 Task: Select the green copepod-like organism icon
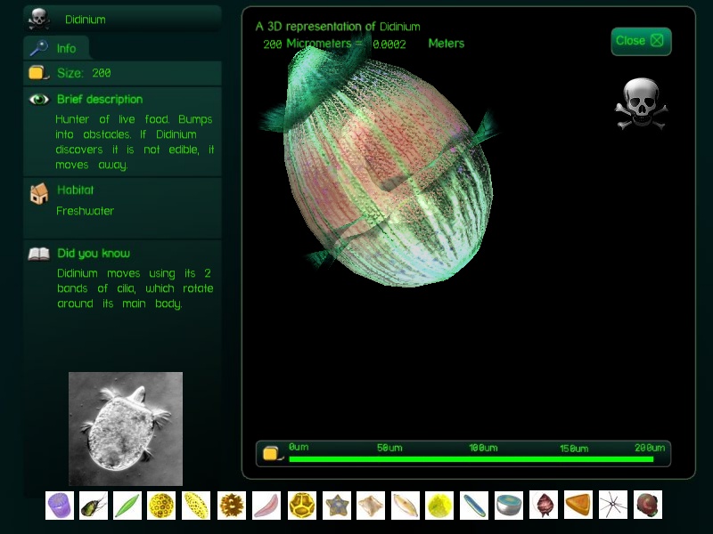point(94,505)
